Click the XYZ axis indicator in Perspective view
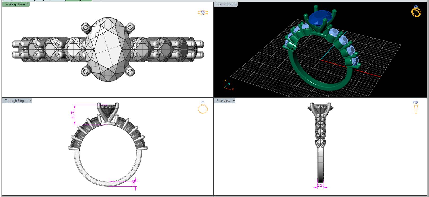Viewport: 429px width, 197px height. click(229, 85)
